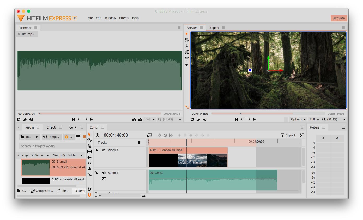The height and width of the screenshot is (220, 363).
Task: Click the Editor timecode clock icon
Action: (x=98, y=135)
